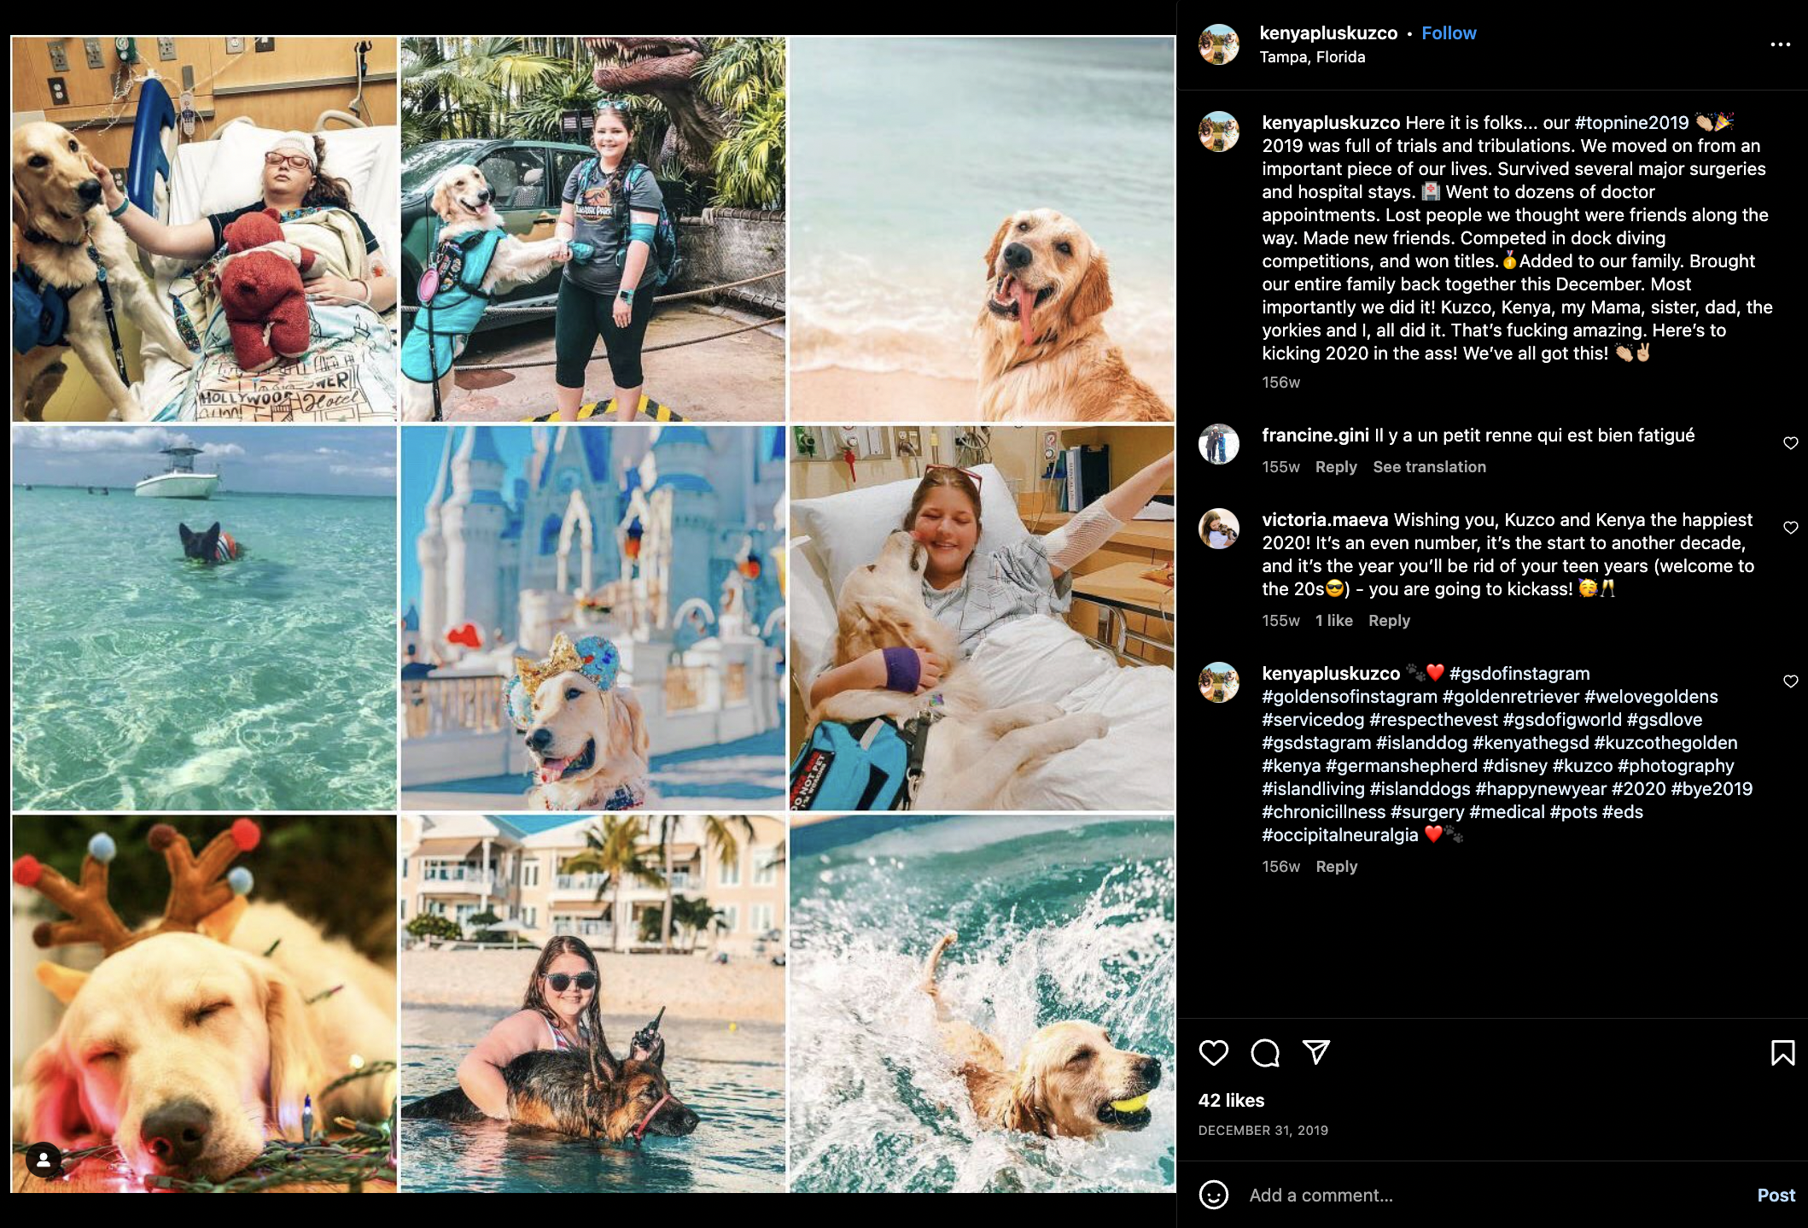Share post via paper plane icon
The height and width of the screenshot is (1228, 1808).
1315,1052
